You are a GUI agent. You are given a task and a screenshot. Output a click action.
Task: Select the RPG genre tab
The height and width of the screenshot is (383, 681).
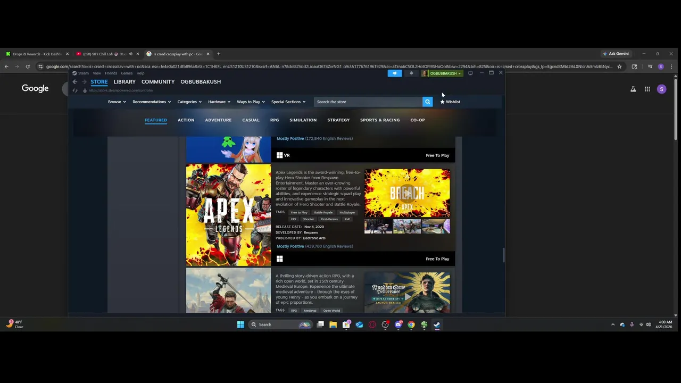[x=275, y=120]
